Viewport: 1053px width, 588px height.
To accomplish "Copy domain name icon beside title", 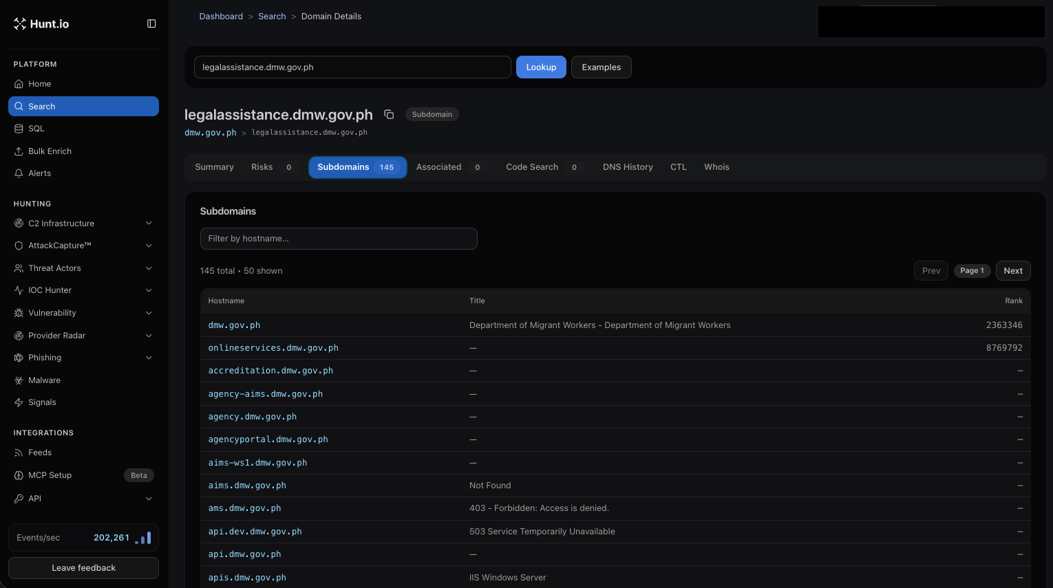I will point(389,115).
